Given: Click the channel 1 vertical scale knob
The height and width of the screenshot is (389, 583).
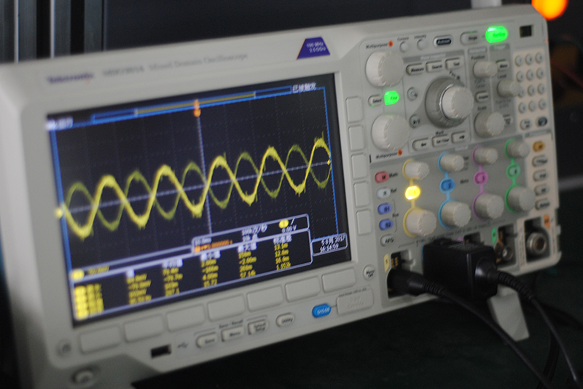Looking at the screenshot, I should [420, 222].
